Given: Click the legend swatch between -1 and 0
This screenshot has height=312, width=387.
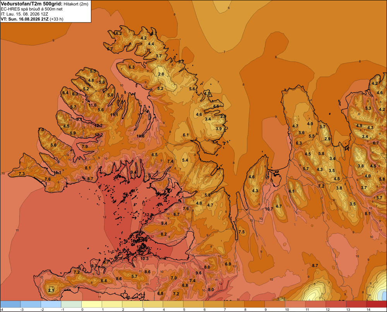Looking at the screenshot, I should (71, 304).
